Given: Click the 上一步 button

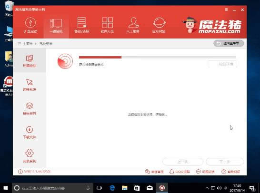Looking at the screenshot, I should [x=183, y=162].
